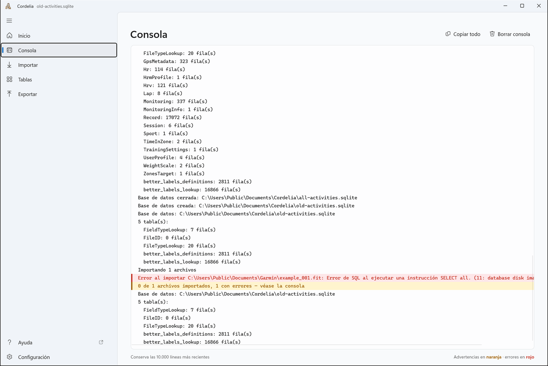This screenshot has width=548, height=366.
Task: Open the Inicio page
Action: pyautogui.click(x=59, y=36)
